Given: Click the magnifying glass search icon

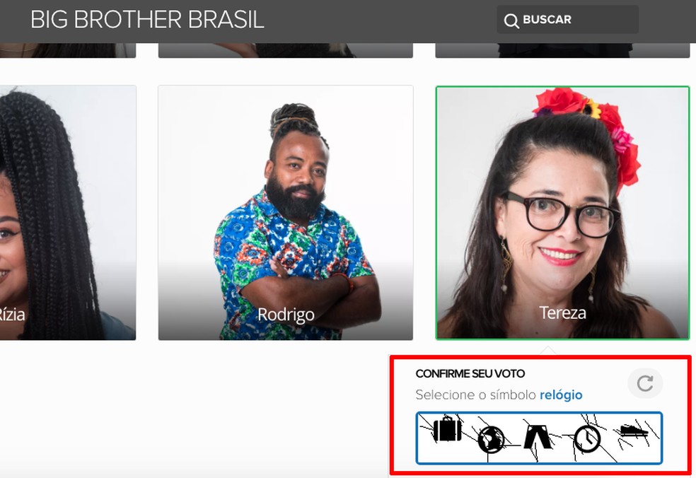Looking at the screenshot, I should (x=511, y=21).
